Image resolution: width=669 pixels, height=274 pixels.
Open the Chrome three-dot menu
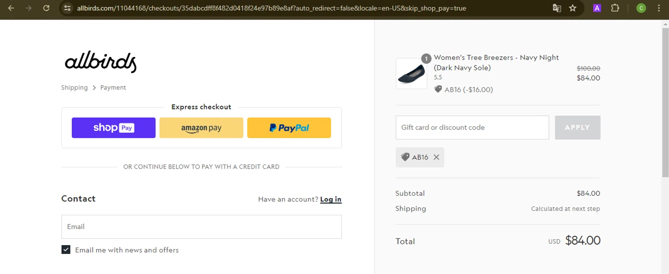click(x=659, y=8)
